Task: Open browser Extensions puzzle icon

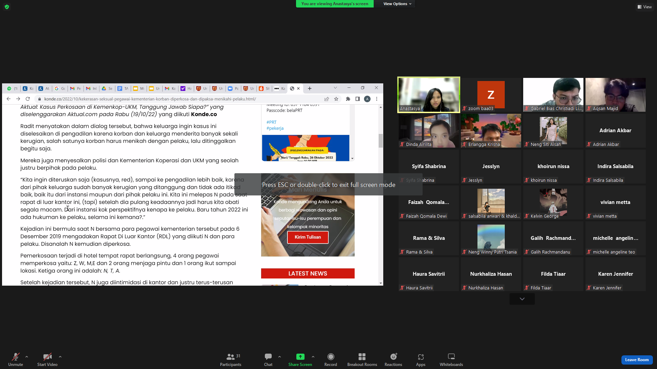Action: tap(348, 99)
